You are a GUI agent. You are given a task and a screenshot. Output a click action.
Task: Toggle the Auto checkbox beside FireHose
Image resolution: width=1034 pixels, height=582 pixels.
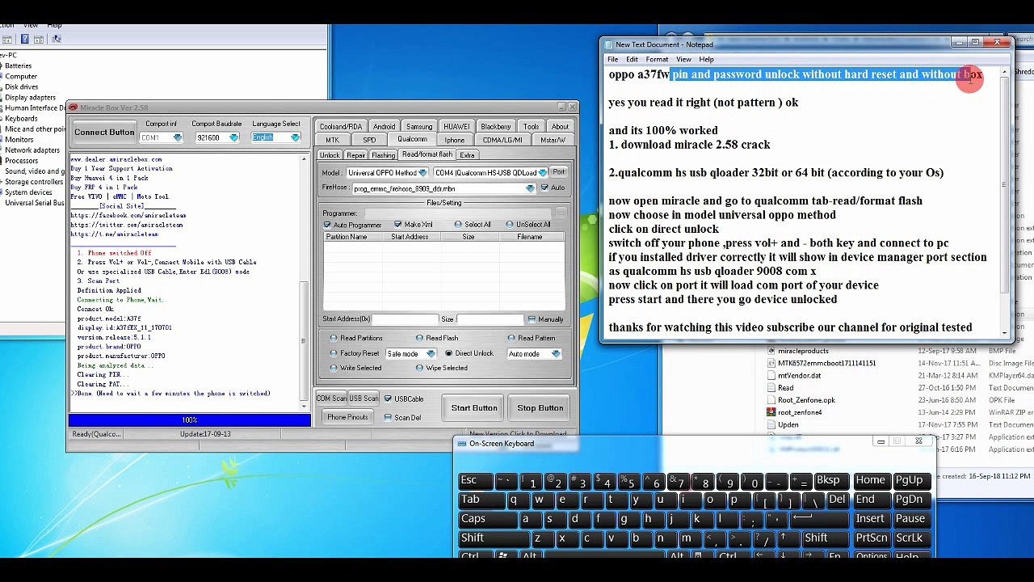tap(544, 188)
